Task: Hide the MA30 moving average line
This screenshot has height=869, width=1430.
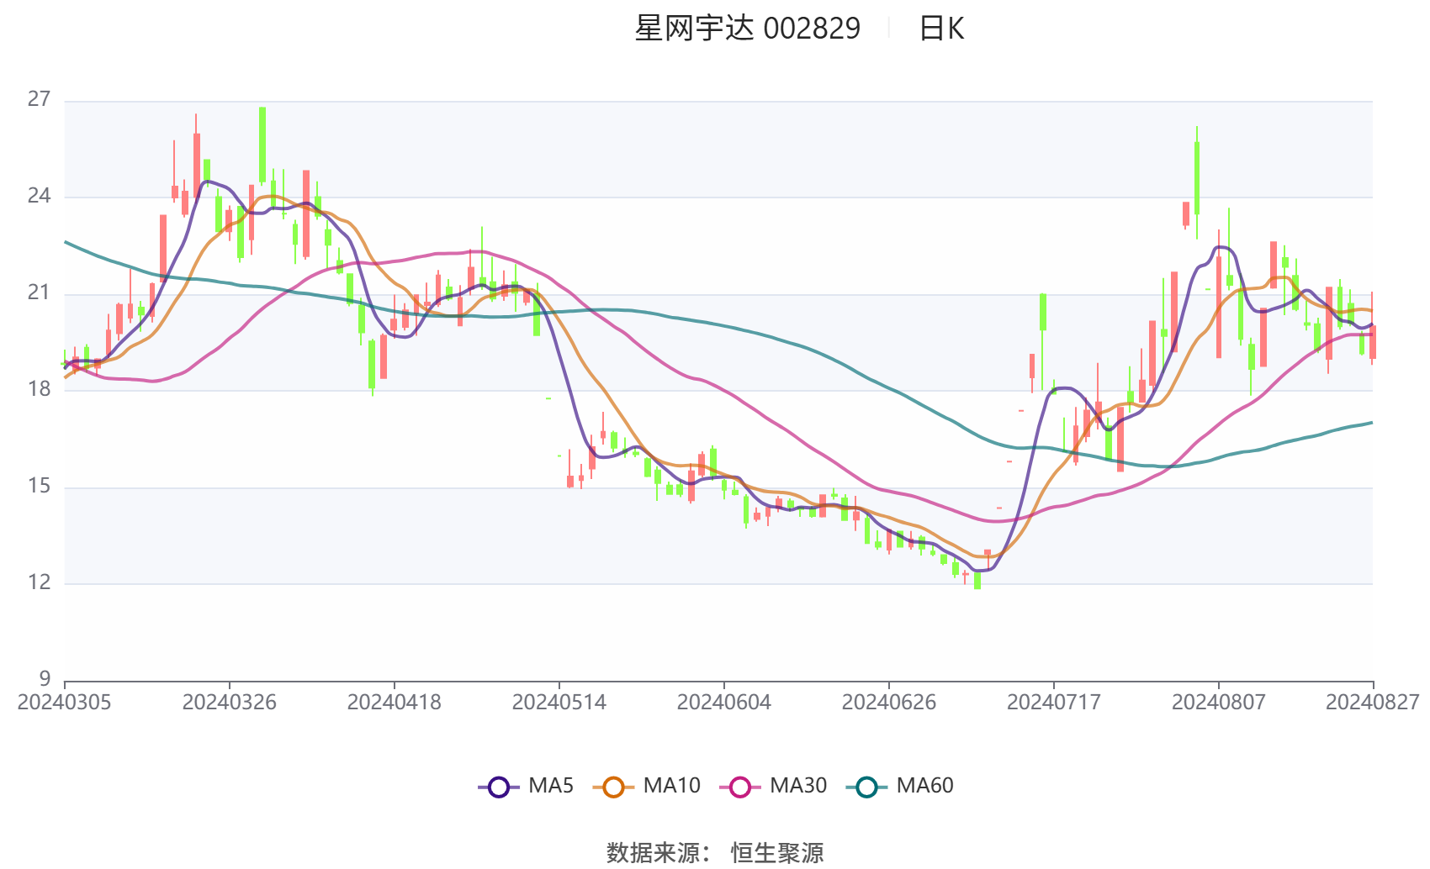Action: tap(740, 787)
